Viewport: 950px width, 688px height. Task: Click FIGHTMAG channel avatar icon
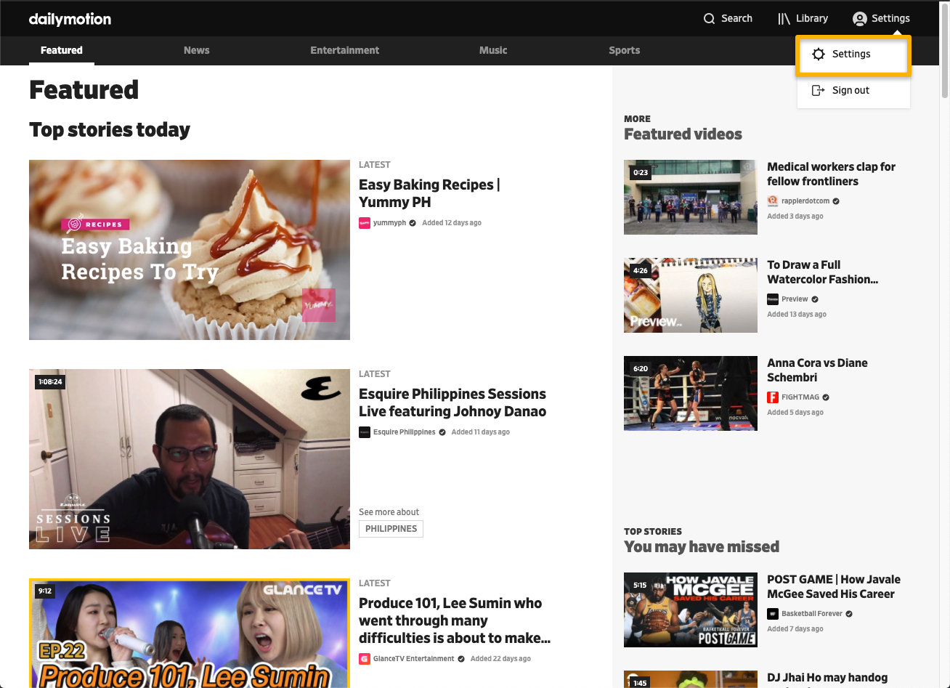tap(773, 397)
